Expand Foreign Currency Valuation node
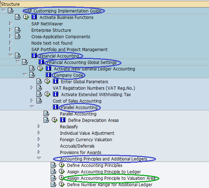Viewport: 209px width, 188px height. click(39, 139)
